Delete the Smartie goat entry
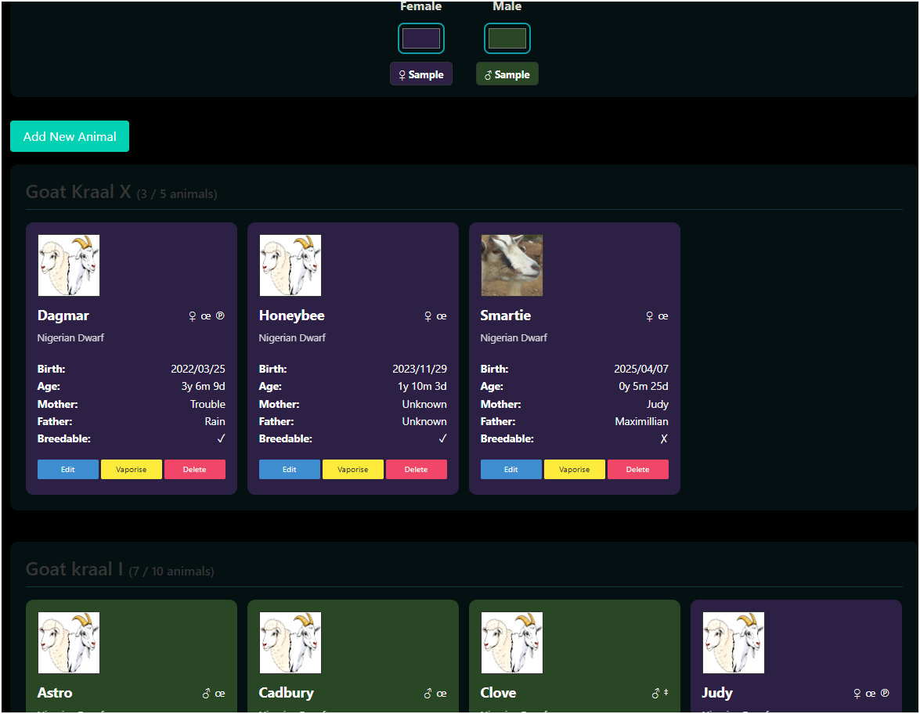 pyautogui.click(x=637, y=470)
